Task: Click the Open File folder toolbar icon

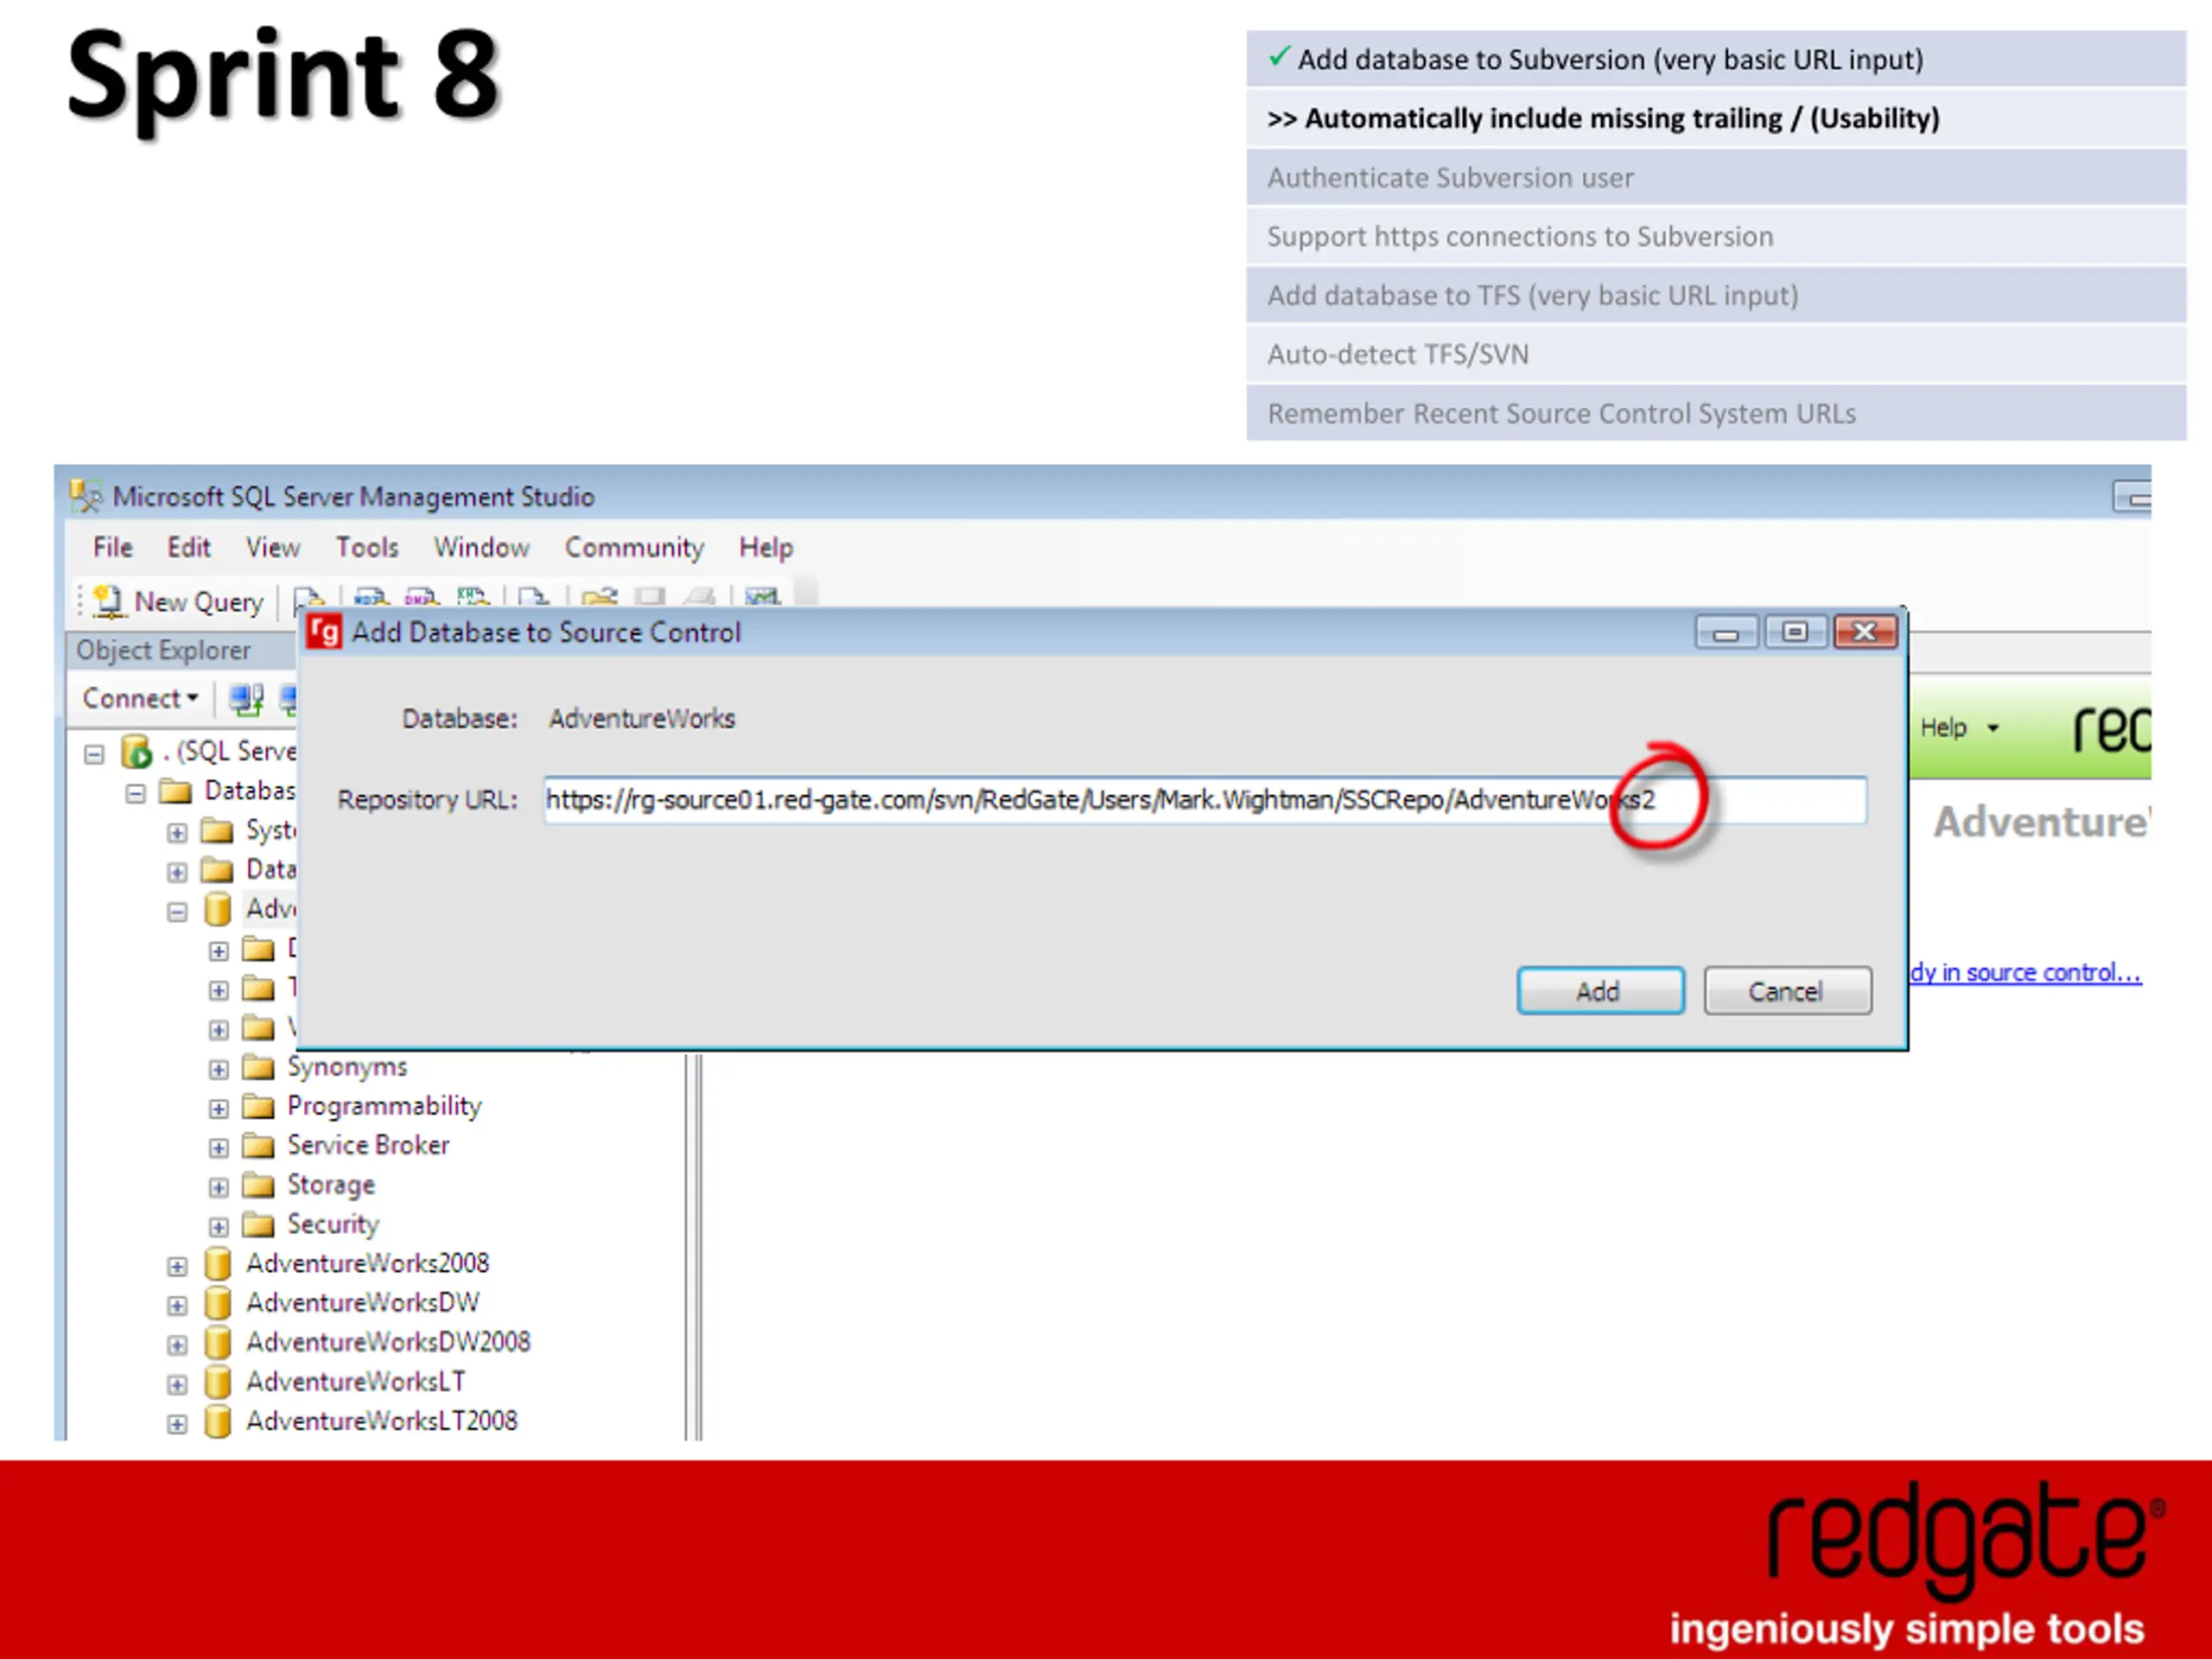Action: pos(599,597)
